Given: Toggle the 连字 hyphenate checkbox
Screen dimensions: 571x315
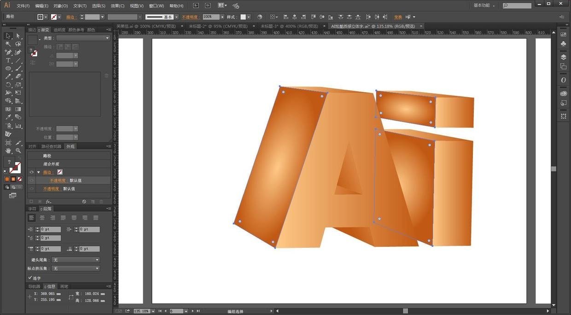Looking at the screenshot, I should click(x=30, y=278).
